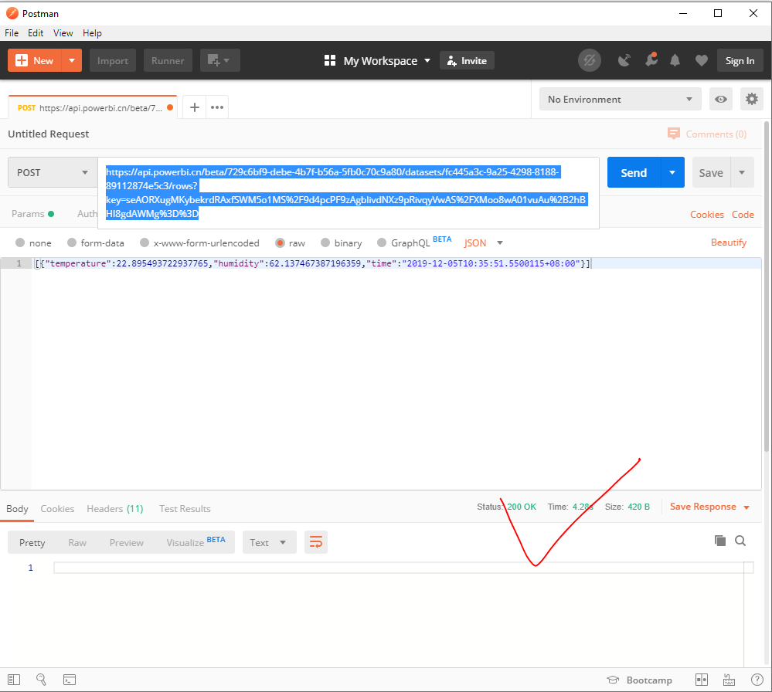The width and height of the screenshot is (772, 692).
Task: Click the heart icon in header
Action: pyautogui.click(x=702, y=60)
